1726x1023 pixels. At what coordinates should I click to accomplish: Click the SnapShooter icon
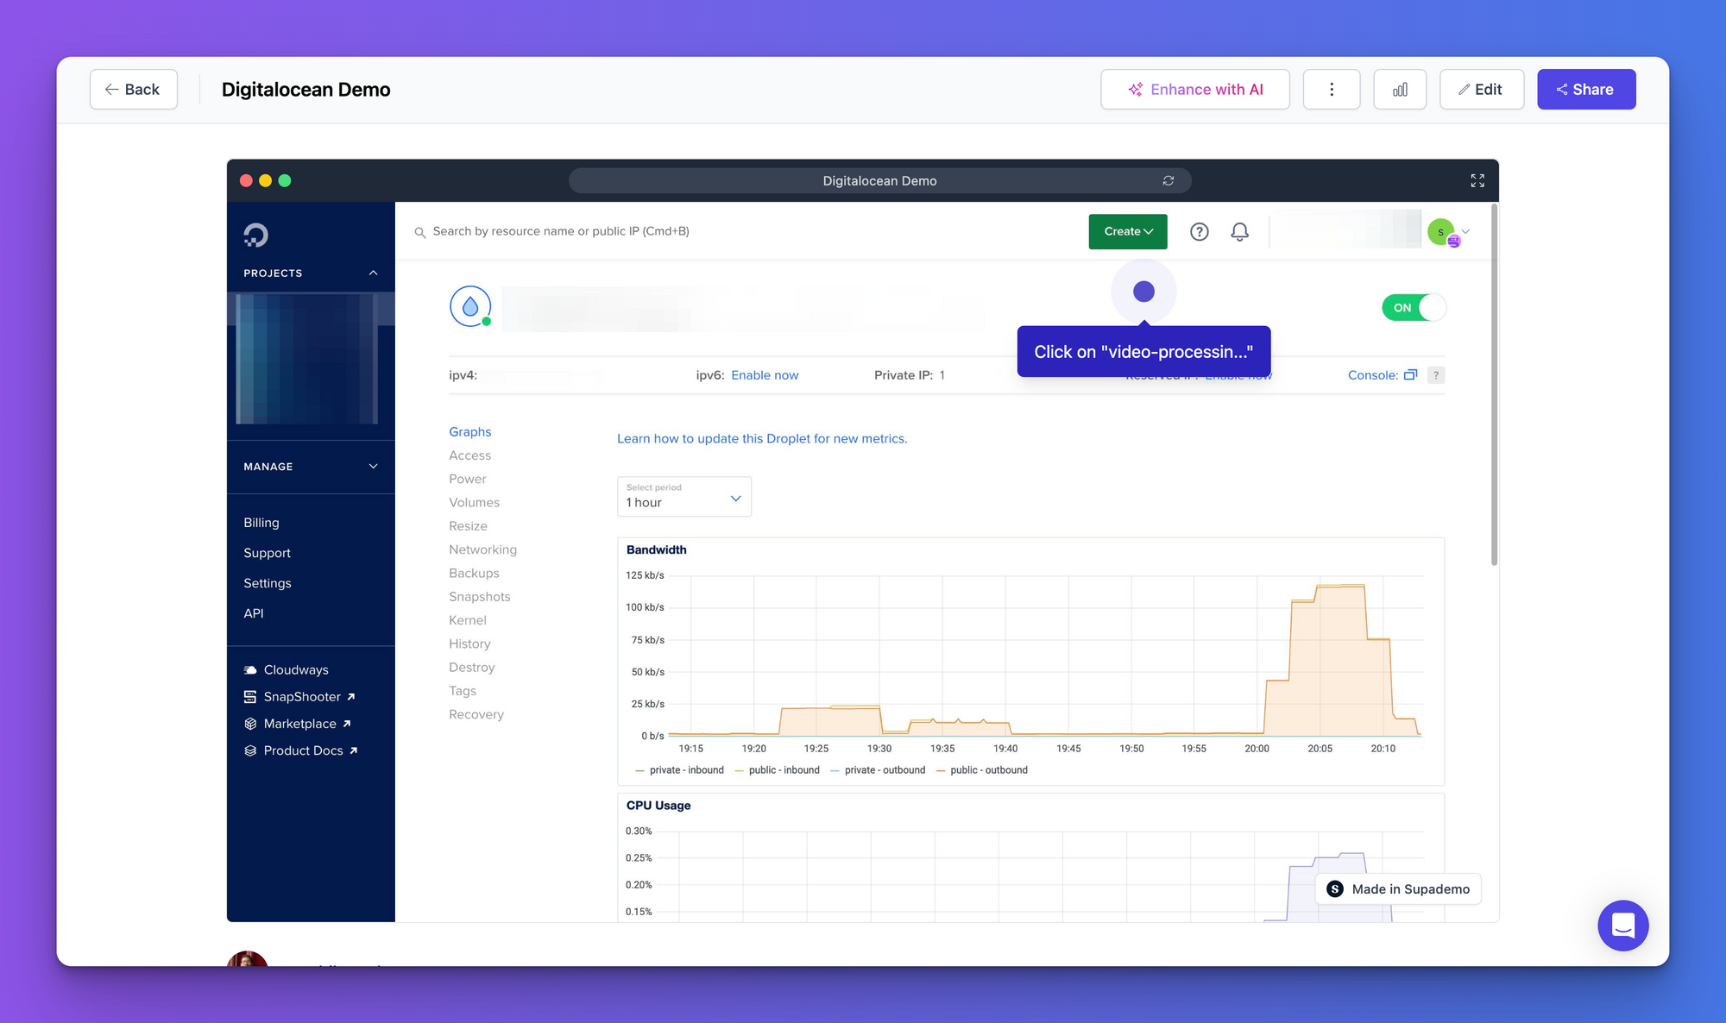pos(250,697)
